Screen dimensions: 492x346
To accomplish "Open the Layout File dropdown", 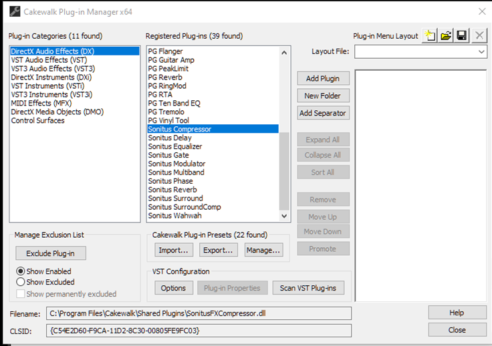I will [481, 52].
